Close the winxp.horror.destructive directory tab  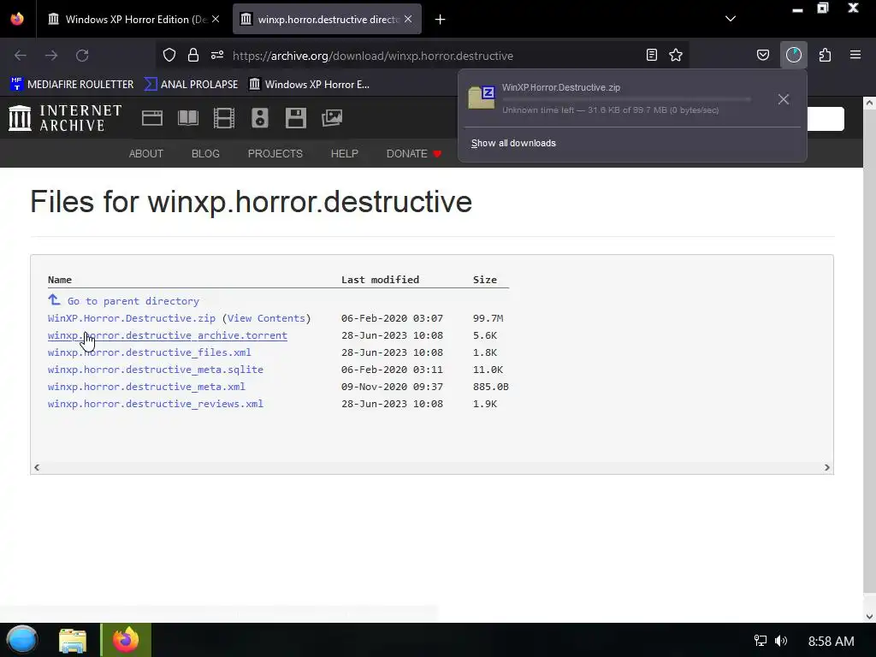click(x=408, y=19)
